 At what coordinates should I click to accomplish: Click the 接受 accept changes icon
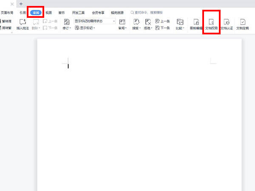point(136,24)
